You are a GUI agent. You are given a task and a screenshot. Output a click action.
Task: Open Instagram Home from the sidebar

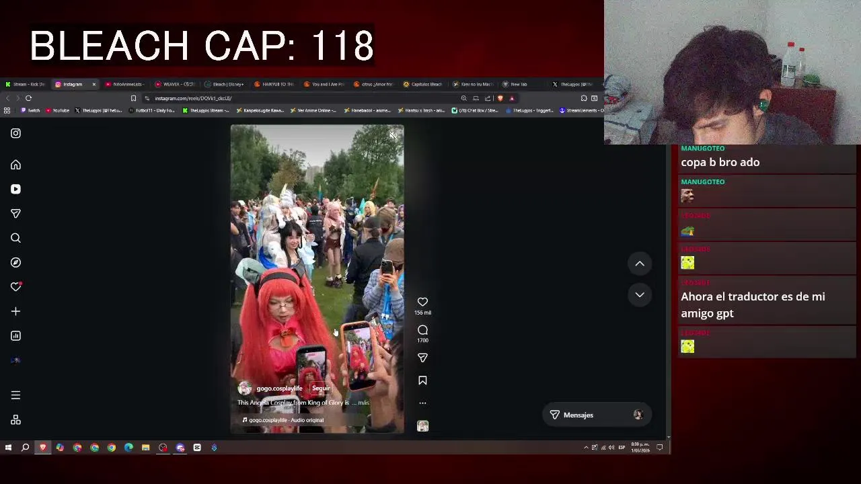(x=15, y=165)
